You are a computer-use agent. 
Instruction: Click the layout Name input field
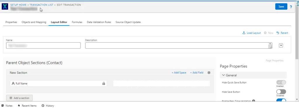coord(43,45)
